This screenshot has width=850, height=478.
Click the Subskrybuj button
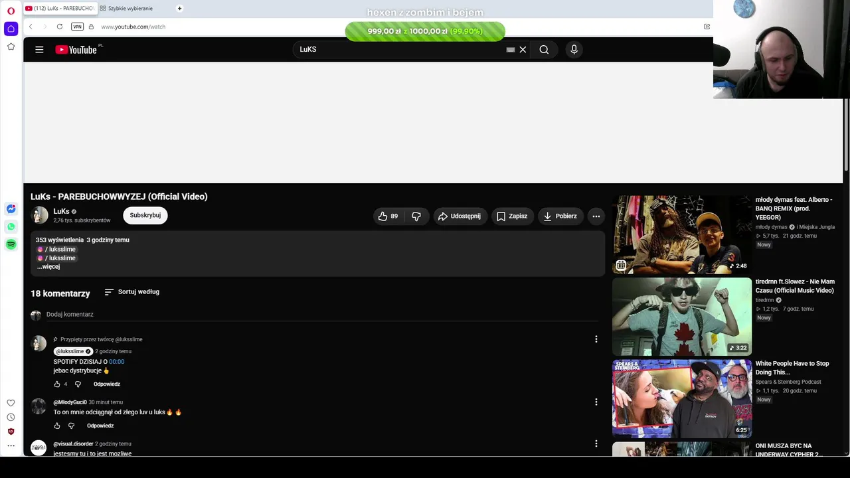click(x=145, y=215)
